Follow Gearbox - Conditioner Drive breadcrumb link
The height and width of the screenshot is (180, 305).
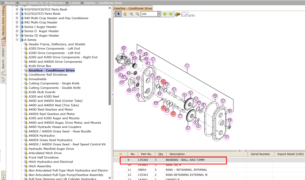click(x=103, y=3)
